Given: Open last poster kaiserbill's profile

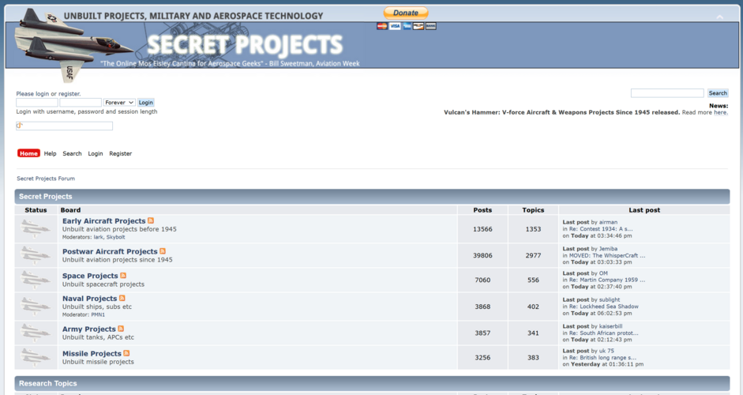Looking at the screenshot, I should [x=611, y=326].
